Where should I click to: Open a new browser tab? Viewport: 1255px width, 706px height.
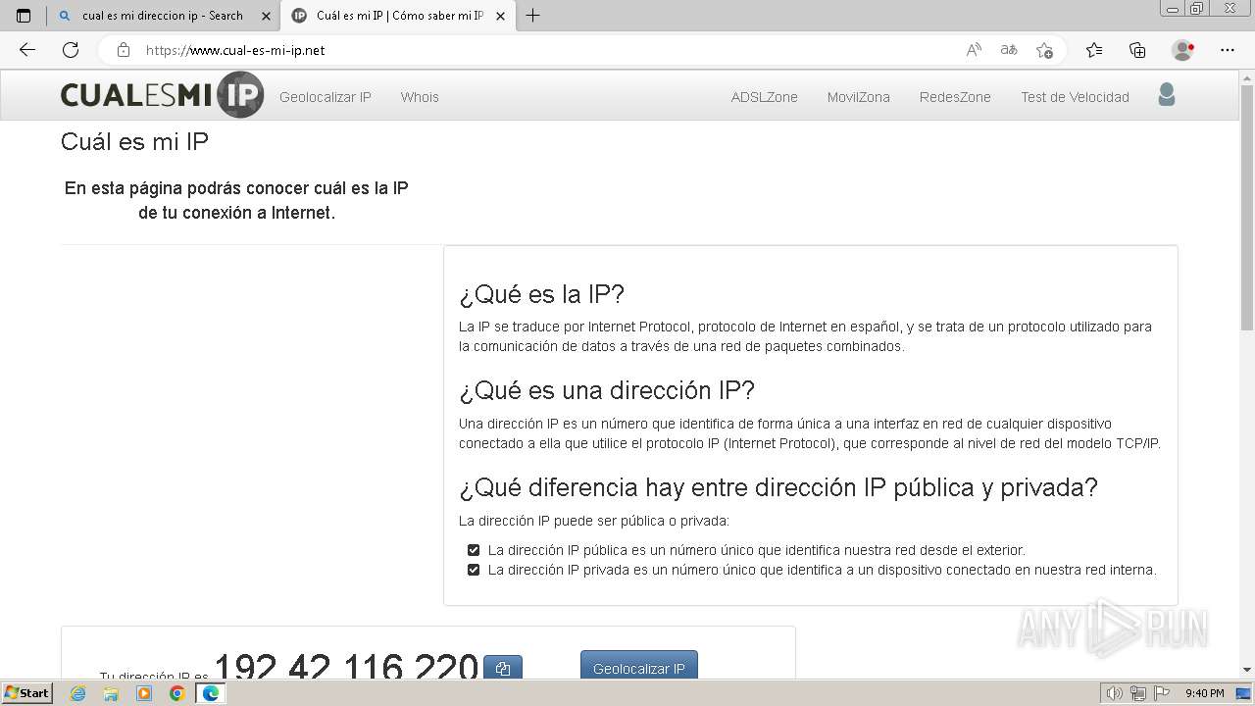[533, 16]
